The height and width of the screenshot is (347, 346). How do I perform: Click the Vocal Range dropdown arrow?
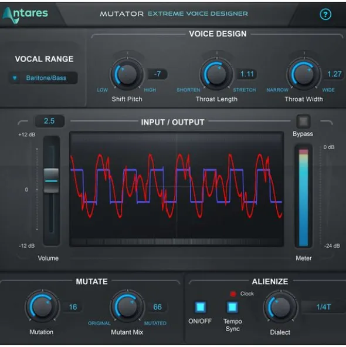[15, 78]
